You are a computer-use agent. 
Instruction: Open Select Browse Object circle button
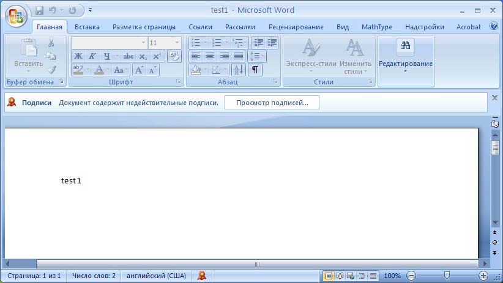point(494,243)
